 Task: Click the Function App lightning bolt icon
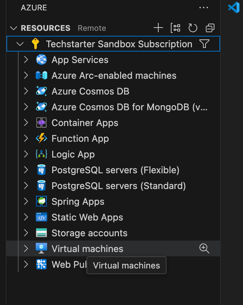41,139
